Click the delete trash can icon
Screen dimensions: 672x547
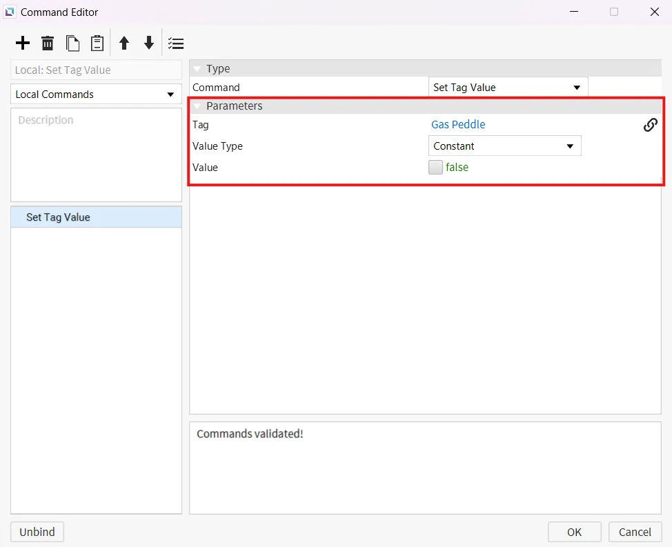click(48, 43)
